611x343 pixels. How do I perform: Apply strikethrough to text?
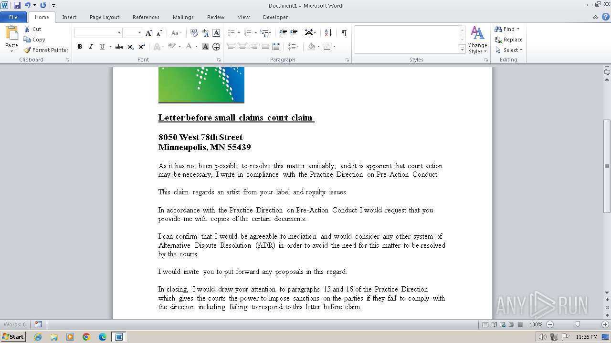119,47
